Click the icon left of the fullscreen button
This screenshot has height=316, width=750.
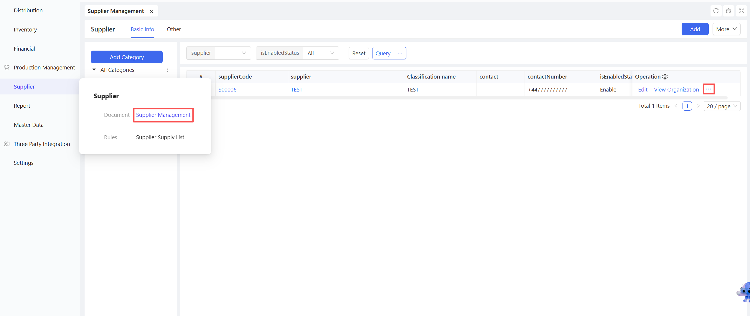point(728,11)
